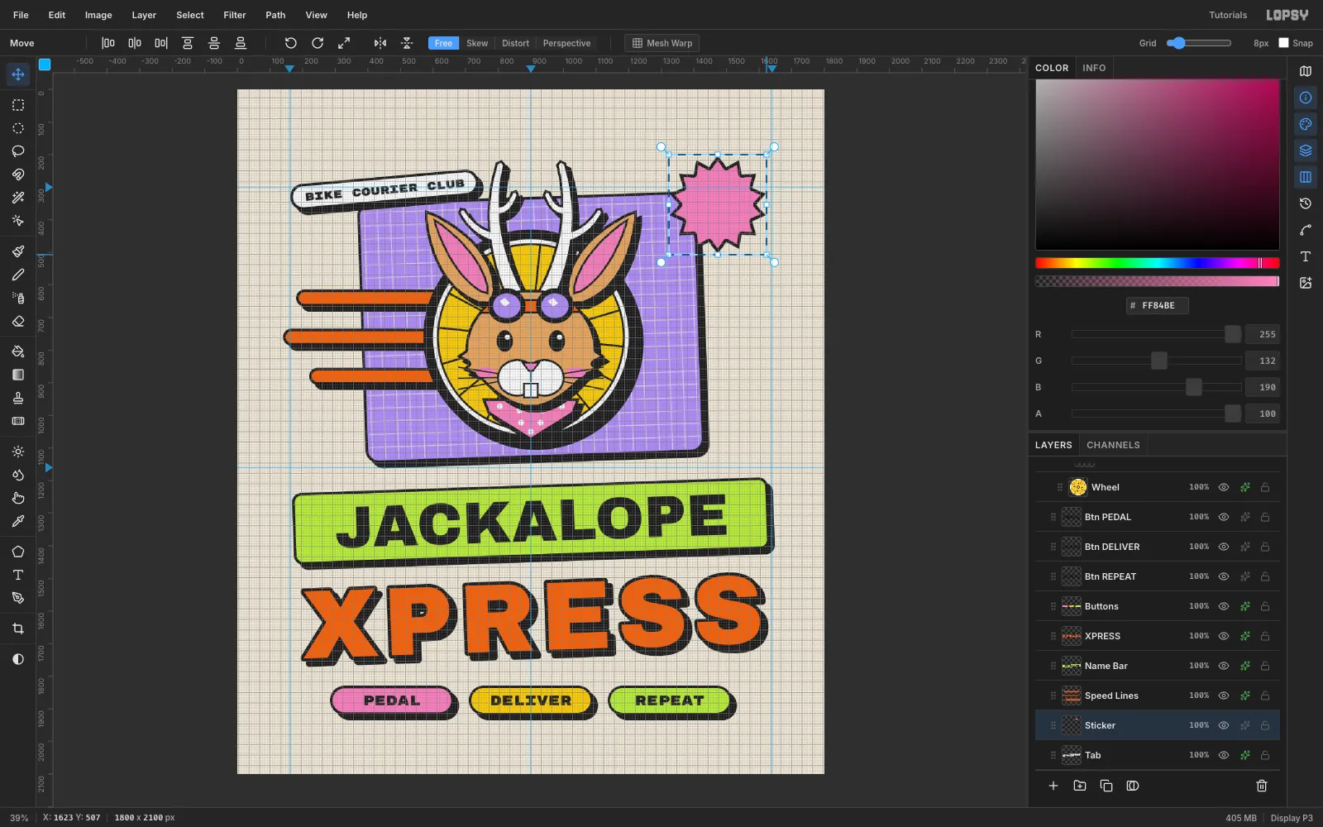Choose the Perspective transform mode
This screenshot has width=1323, height=827.
pos(566,43)
